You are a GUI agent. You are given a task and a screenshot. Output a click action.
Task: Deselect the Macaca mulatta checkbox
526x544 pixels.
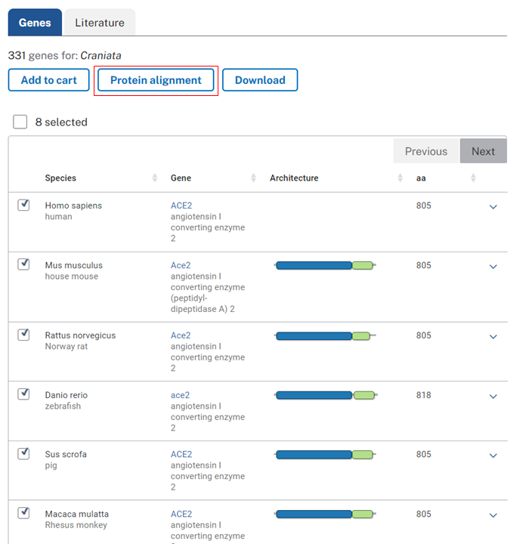click(23, 514)
